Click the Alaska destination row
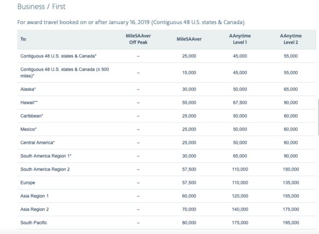Viewport: 319px width, 234px height. click(x=167, y=89)
